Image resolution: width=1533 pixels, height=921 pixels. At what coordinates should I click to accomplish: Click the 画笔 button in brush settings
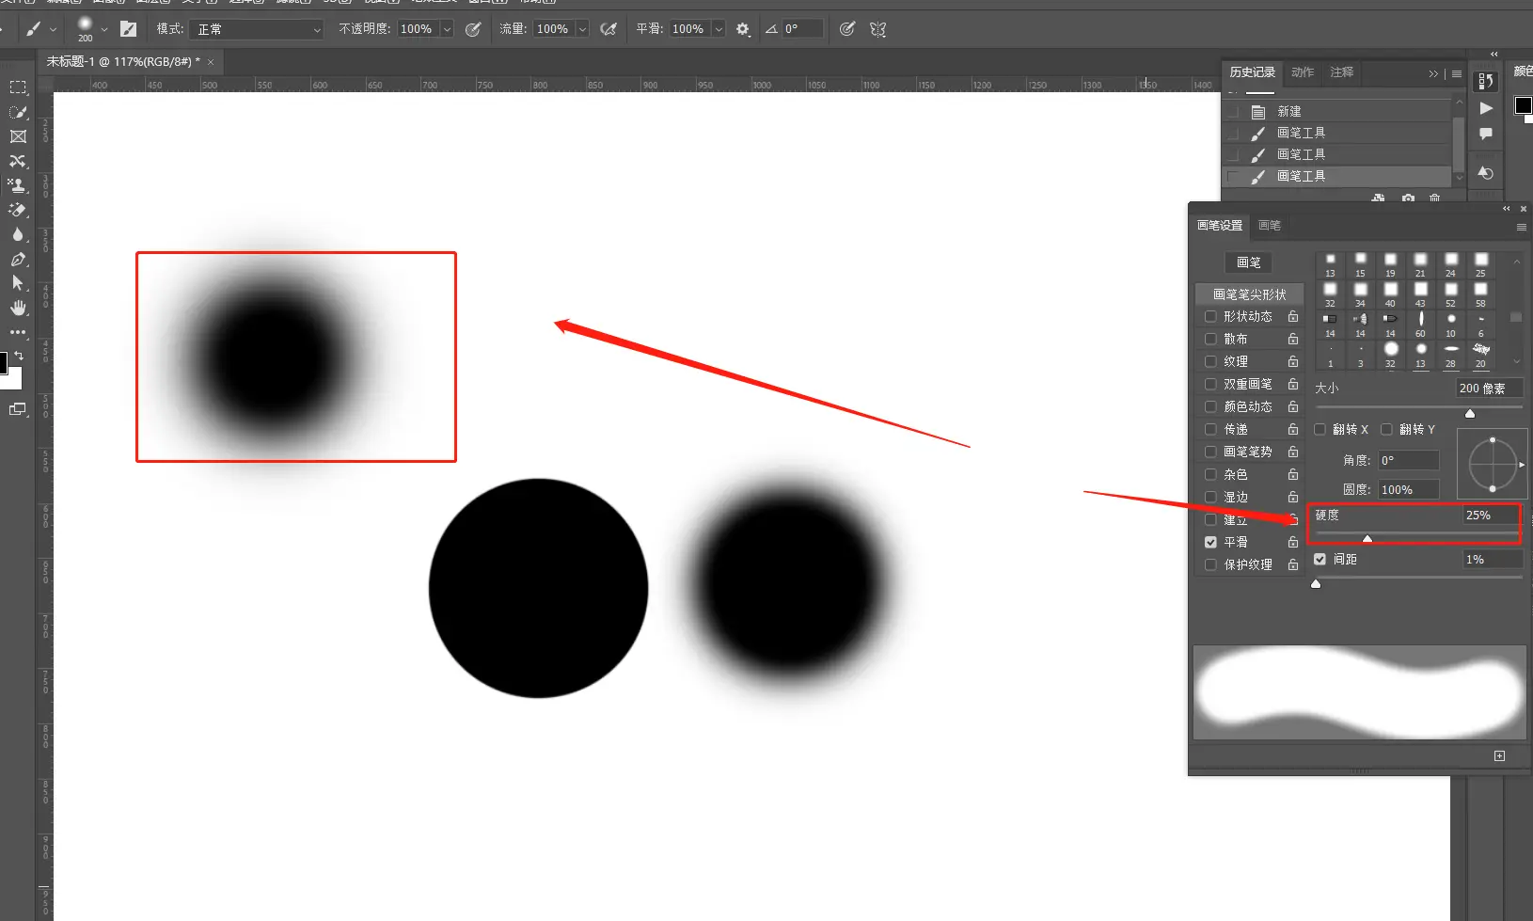point(1249,262)
